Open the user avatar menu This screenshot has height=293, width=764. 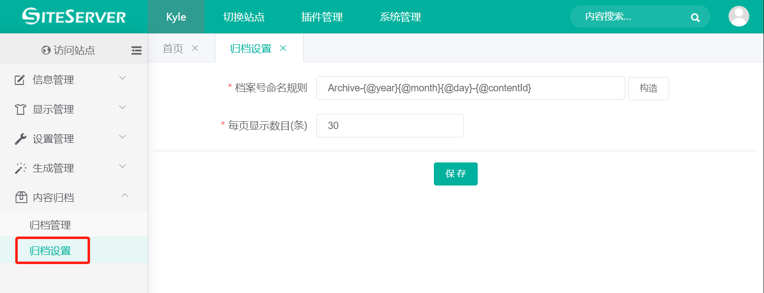(x=738, y=17)
